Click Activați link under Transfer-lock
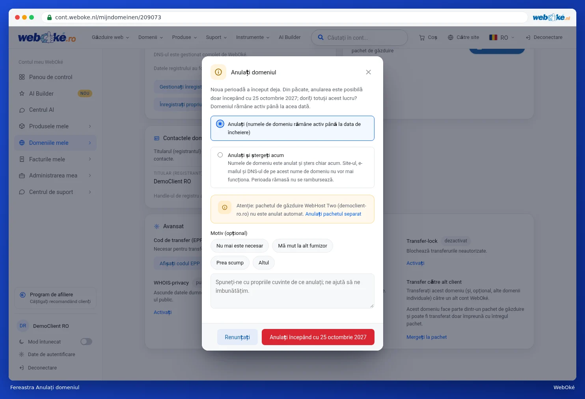This screenshot has width=585, height=399. pyautogui.click(x=415, y=263)
